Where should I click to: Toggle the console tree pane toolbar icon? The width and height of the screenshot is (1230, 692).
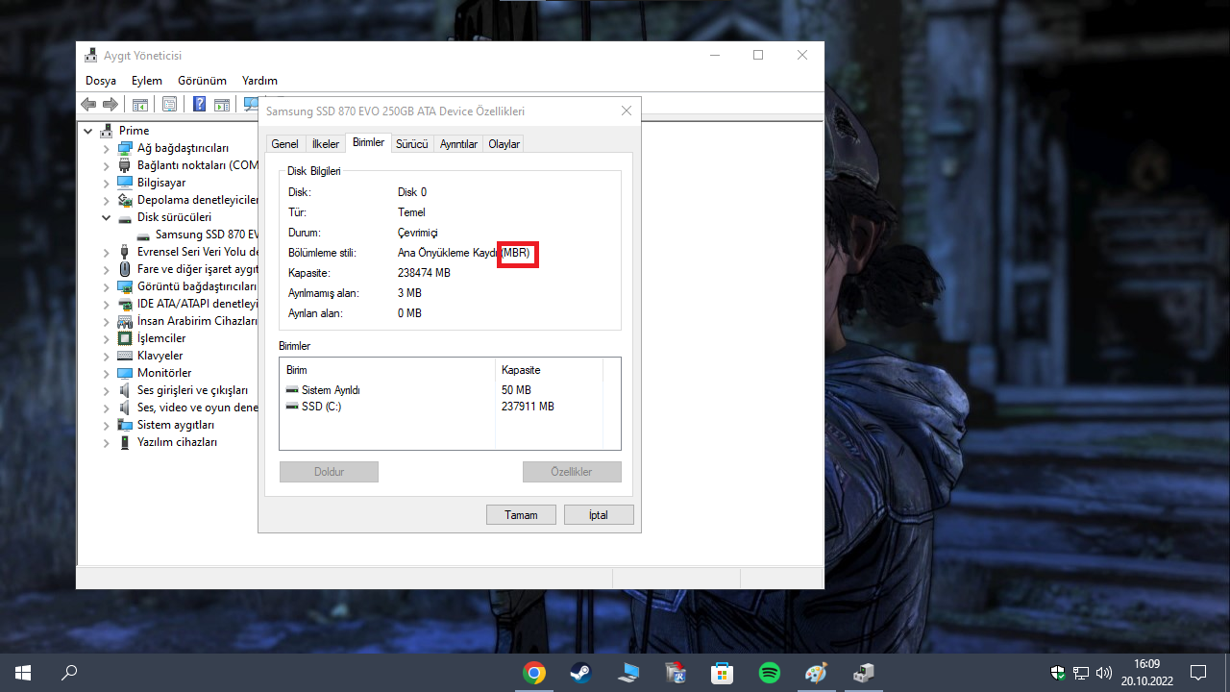click(139, 104)
